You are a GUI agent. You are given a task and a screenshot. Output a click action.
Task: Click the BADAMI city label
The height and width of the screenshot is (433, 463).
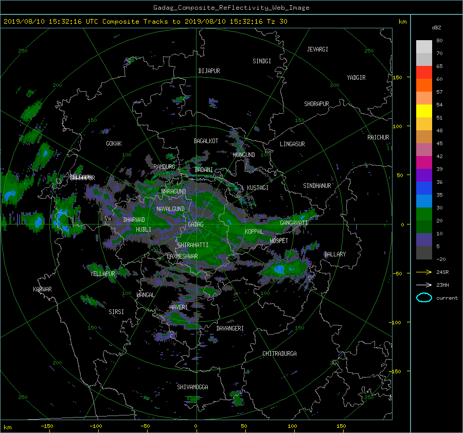click(204, 170)
